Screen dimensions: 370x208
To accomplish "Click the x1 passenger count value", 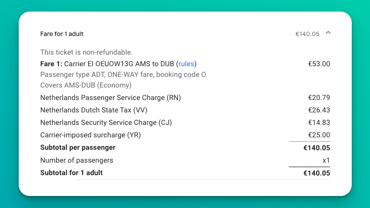I will 326,160.
